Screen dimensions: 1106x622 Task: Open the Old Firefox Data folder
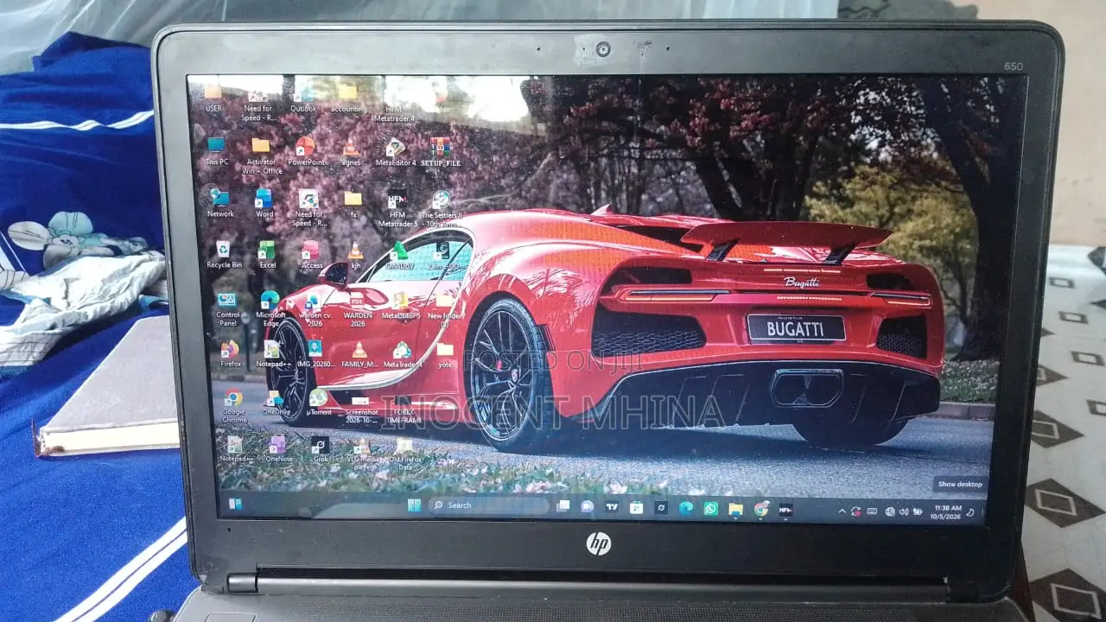point(404,454)
